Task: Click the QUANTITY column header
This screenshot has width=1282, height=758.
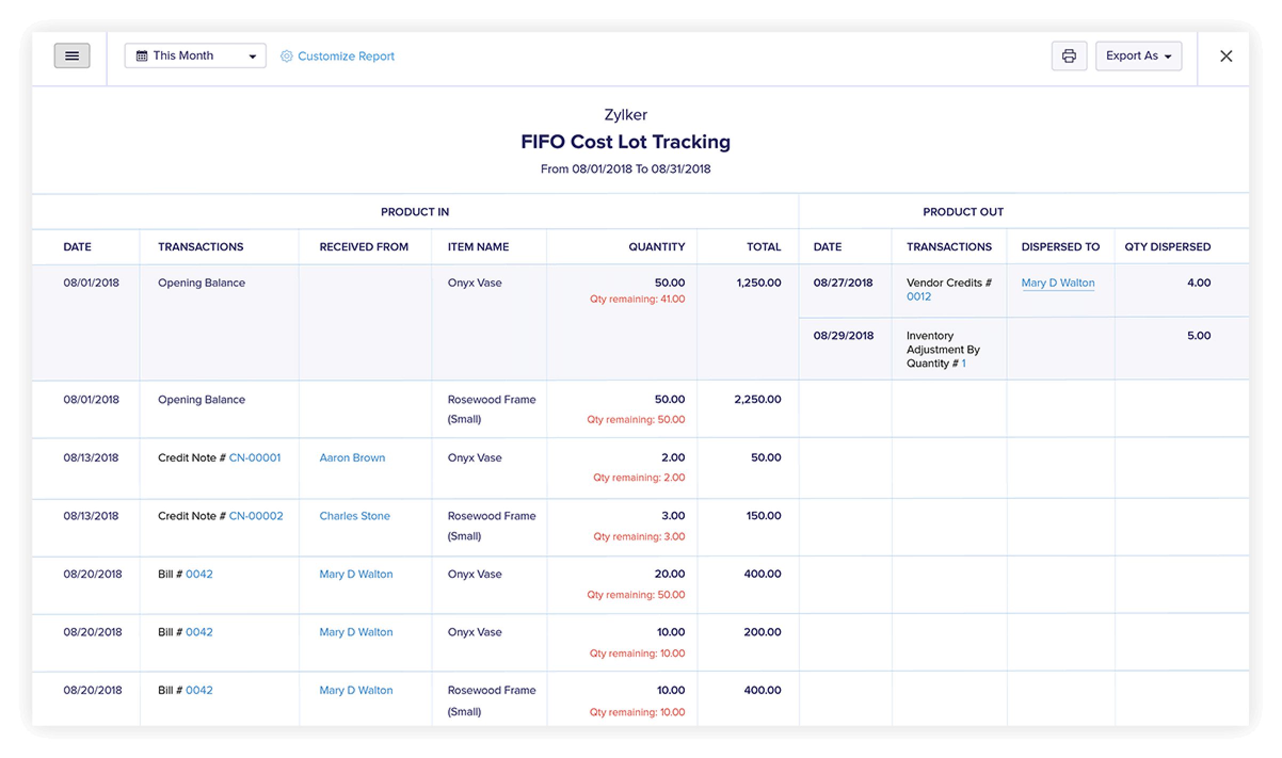Action: coord(656,246)
